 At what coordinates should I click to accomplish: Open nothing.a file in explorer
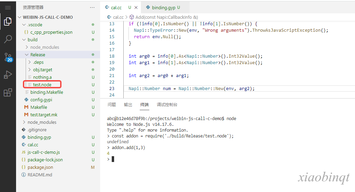(42, 77)
